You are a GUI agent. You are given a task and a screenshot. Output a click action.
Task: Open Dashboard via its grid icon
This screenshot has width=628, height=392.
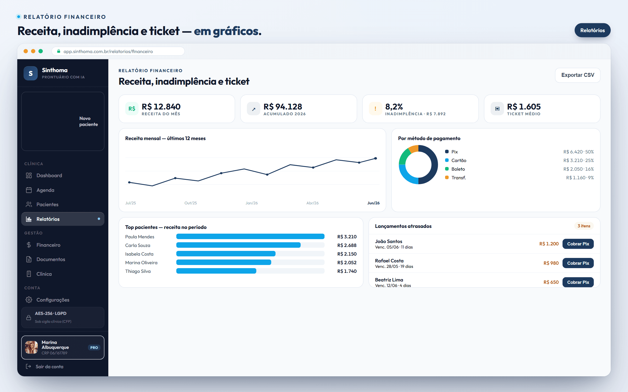(x=29, y=175)
